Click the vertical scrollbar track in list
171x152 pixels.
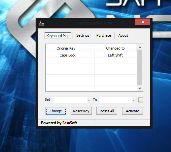point(140,67)
